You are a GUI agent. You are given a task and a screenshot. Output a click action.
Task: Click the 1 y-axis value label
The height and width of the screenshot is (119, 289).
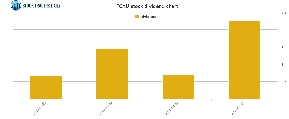tap(282, 65)
